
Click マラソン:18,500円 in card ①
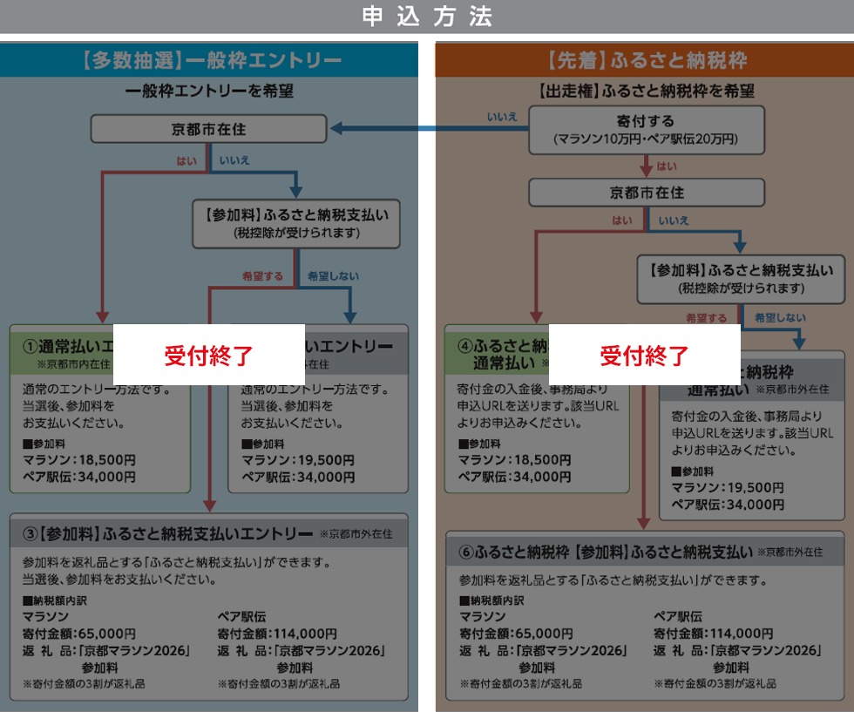click(x=79, y=460)
